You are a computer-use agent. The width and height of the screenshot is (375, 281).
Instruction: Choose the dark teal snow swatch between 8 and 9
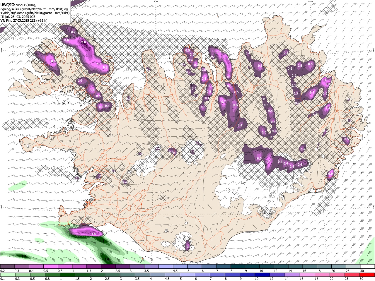(238, 266)
